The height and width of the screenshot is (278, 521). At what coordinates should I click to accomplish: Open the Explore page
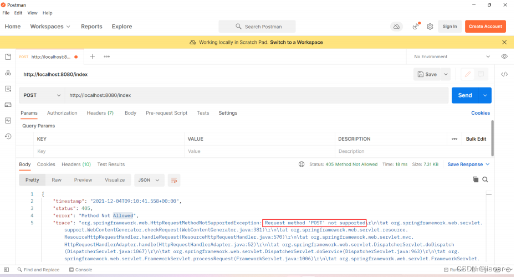121,27
